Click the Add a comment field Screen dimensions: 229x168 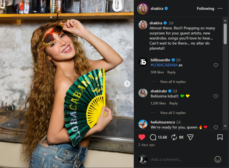click(179, 159)
